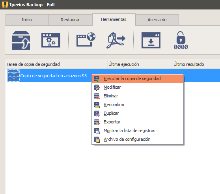Click the Iperius Backup logo in title bar
Image resolution: width=220 pixels, height=194 pixels.
click(5, 5)
